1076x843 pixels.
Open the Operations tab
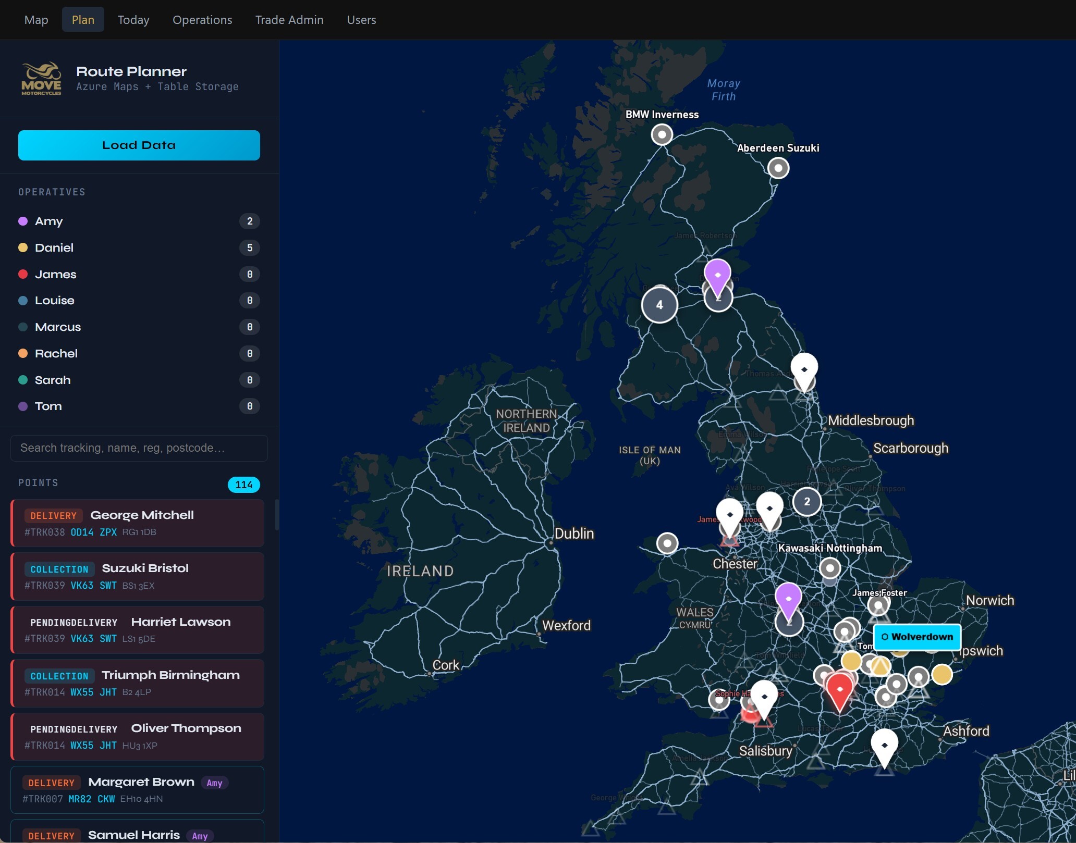[x=202, y=20]
